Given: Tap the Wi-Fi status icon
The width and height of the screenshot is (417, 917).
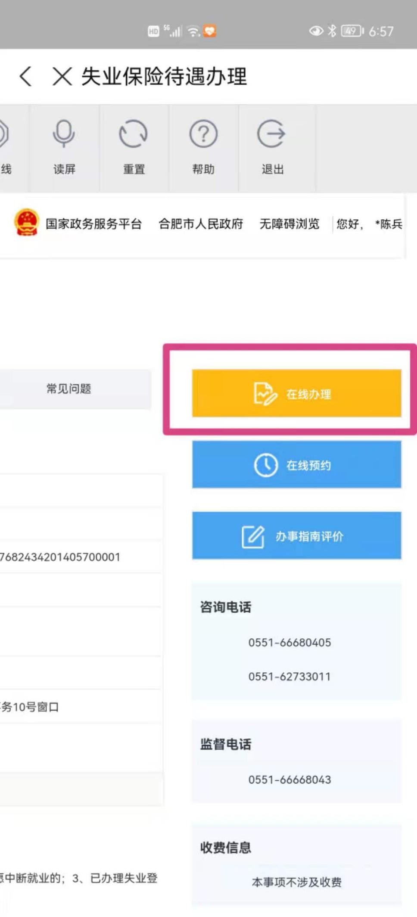Looking at the screenshot, I should [194, 31].
